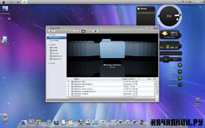The height and width of the screenshot is (128, 205).
Task: Collapse the Shared section in sidebar
Action: (x=49, y=45)
